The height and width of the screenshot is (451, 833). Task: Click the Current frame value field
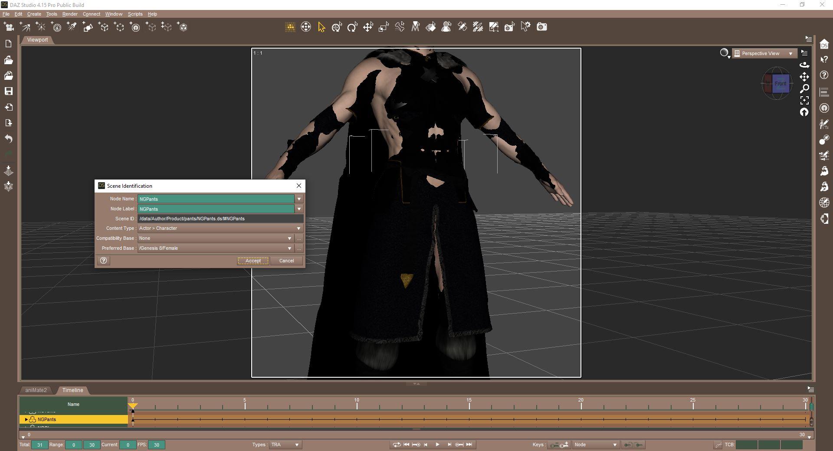[x=128, y=444]
